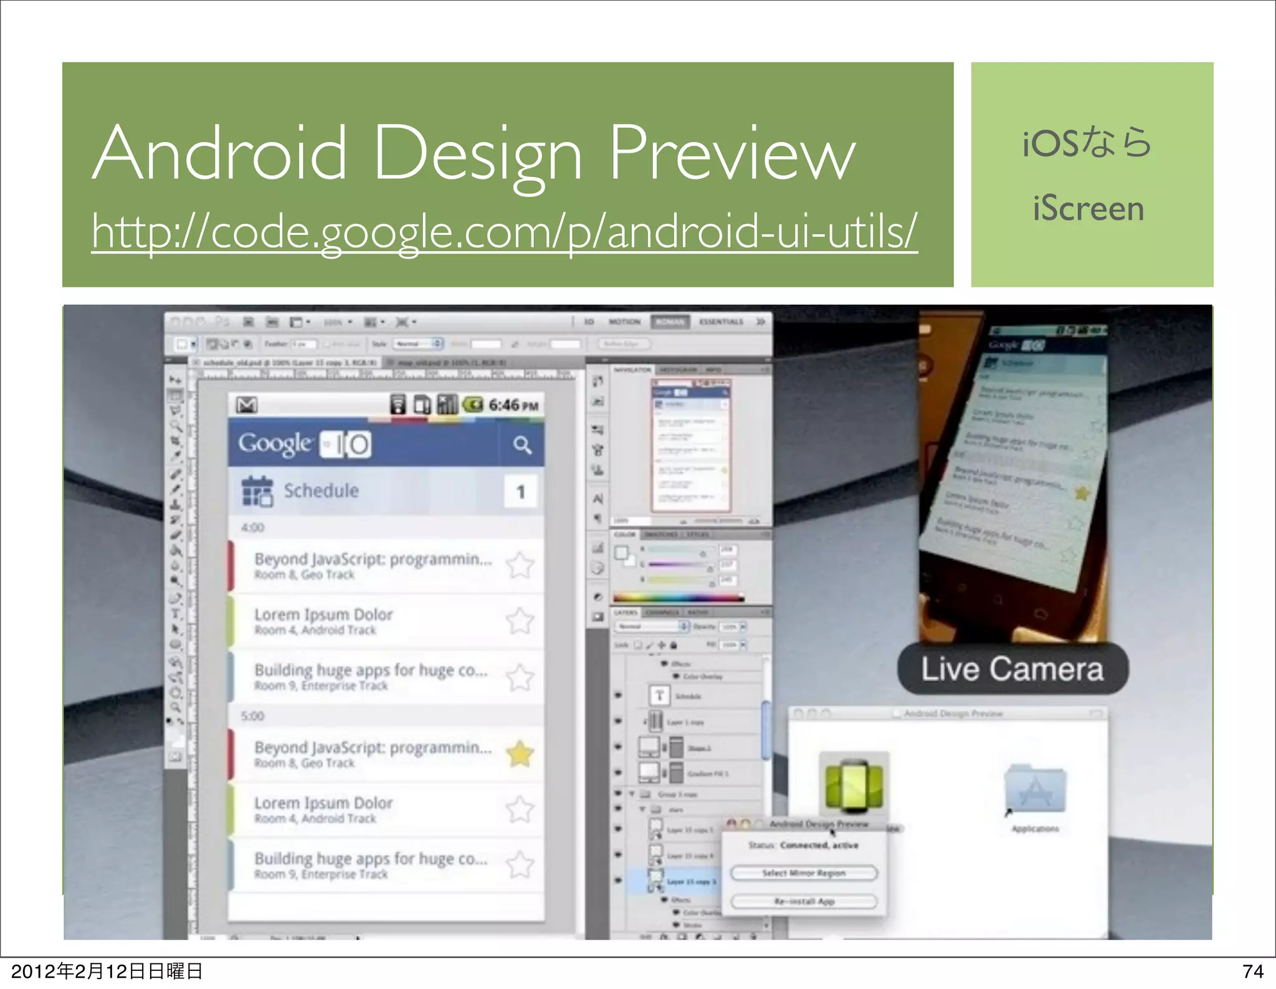Open the code.google.com android-ui-utils link
The image size is (1276, 989).
point(505,231)
